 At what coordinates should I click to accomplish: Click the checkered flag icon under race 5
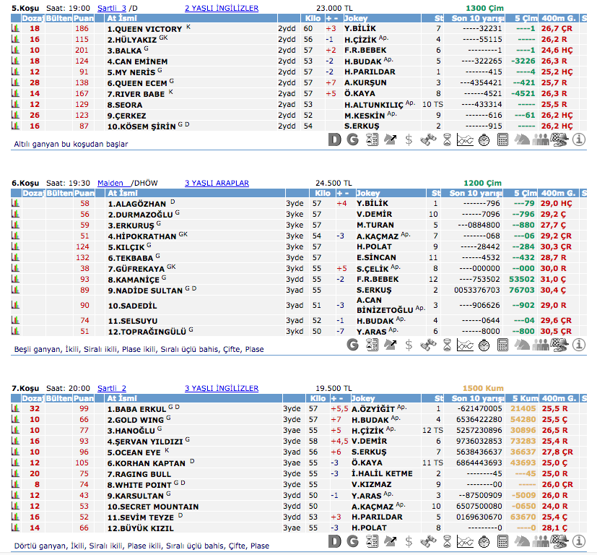pyautogui.click(x=559, y=139)
